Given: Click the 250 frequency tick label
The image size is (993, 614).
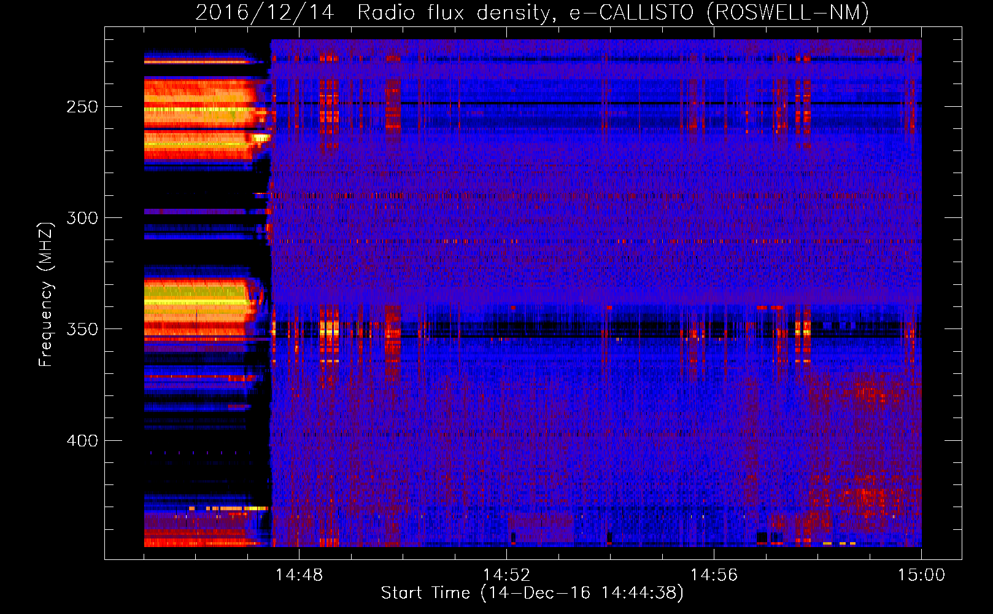Looking at the screenshot, I should coord(82,107).
